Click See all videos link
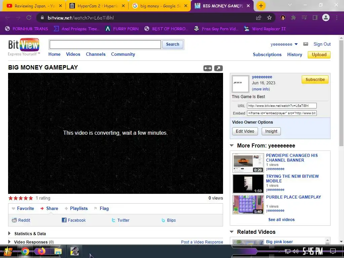Viewport: 344px width, 258px height. pyautogui.click(x=281, y=220)
